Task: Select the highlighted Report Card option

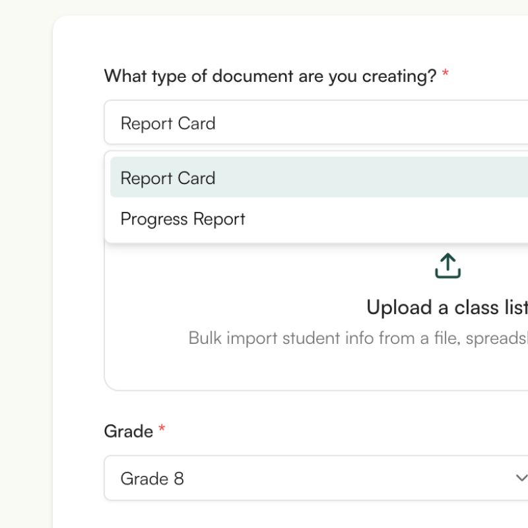Action: 168,178
